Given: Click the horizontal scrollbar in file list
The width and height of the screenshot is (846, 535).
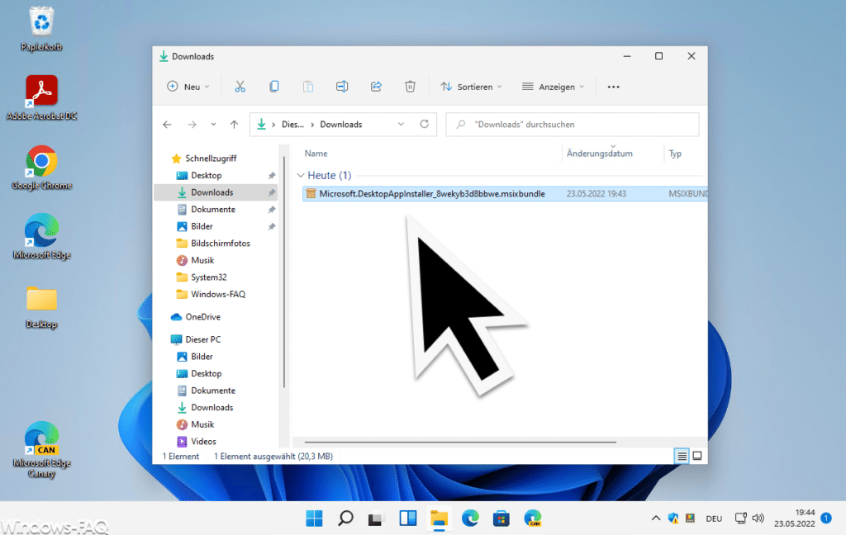Looking at the screenshot, I should coord(459,442).
